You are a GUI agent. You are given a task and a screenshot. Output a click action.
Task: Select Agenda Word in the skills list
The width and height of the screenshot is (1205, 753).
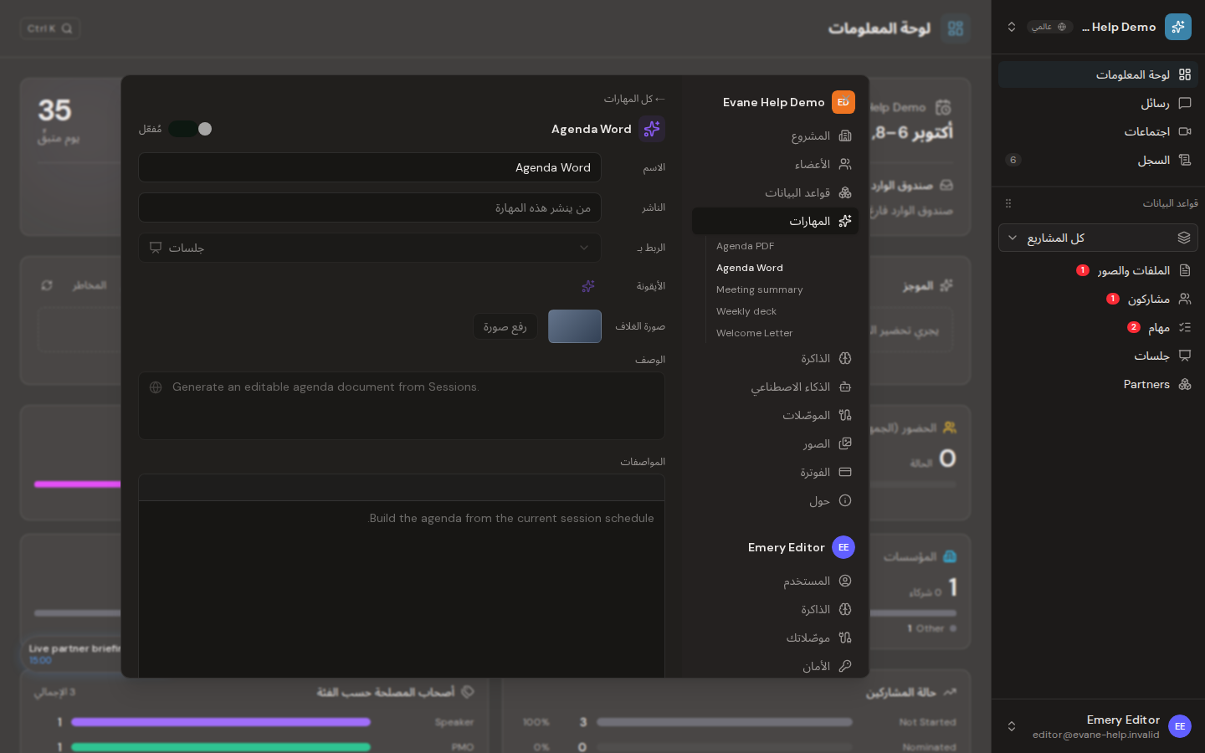click(x=750, y=268)
